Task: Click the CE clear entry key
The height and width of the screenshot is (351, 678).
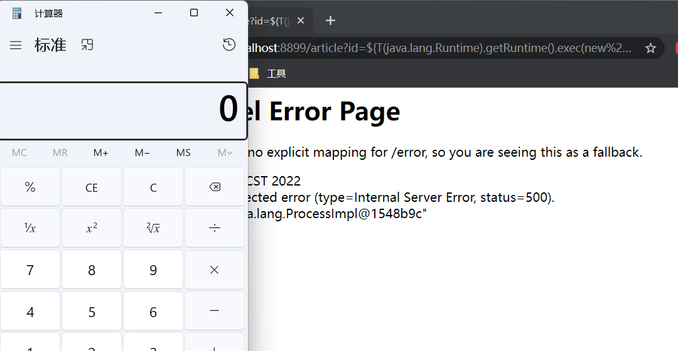Action: pos(92,187)
